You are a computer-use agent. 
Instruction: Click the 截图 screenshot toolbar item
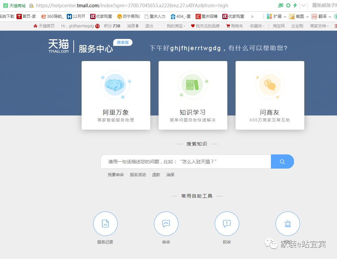(297, 16)
